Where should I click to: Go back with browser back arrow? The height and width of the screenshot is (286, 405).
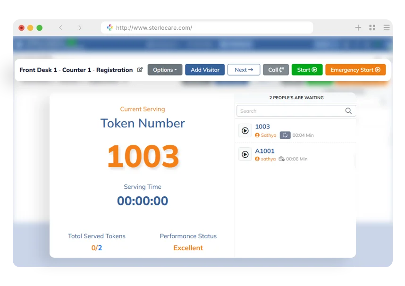(61, 28)
